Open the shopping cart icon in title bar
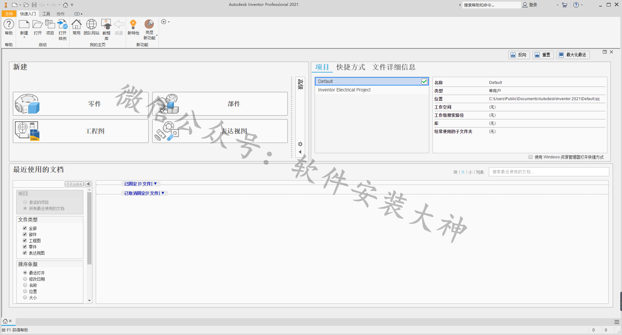 click(x=565, y=5)
